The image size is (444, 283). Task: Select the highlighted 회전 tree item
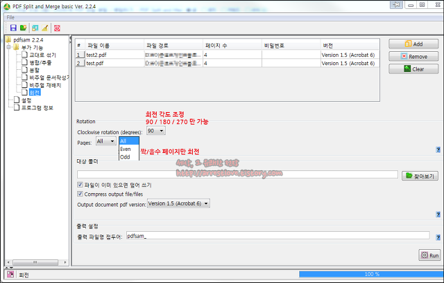35,92
